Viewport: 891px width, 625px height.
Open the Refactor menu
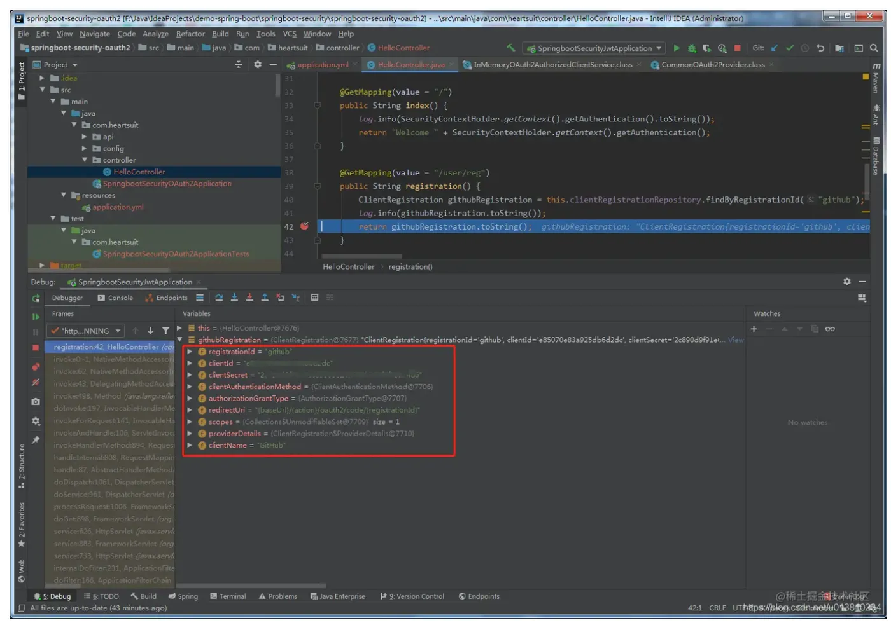190,34
